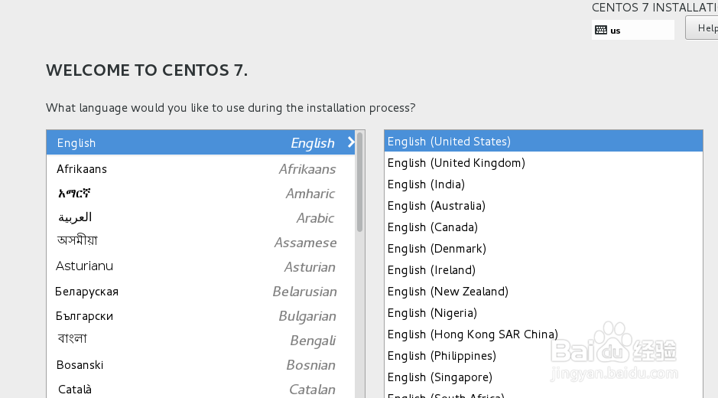Pick English (Australia) locale
The width and height of the screenshot is (718, 398).
point(544,205)
